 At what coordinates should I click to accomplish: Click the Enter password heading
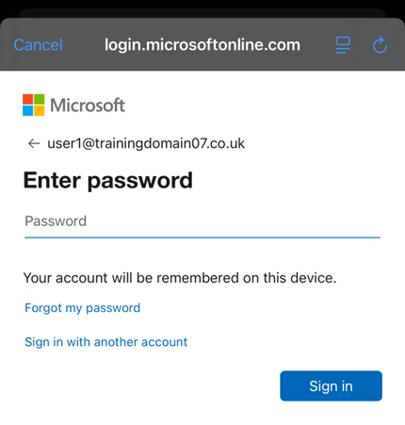(108, 181)
